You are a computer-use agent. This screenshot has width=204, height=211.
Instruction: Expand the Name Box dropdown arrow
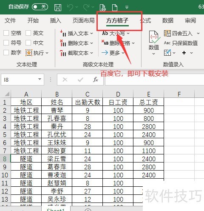40,79
